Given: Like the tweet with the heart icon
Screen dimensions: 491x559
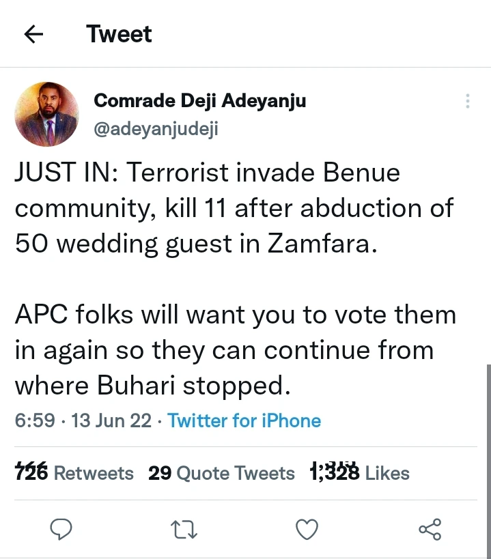Looking at the screenshot, I should 307,529.
